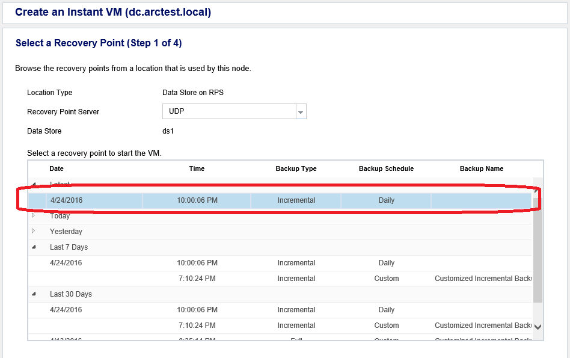This screenshot has height=358, width=570.
Task: Collapse the Last 30 Days group
Action: [x=34, y=294]
